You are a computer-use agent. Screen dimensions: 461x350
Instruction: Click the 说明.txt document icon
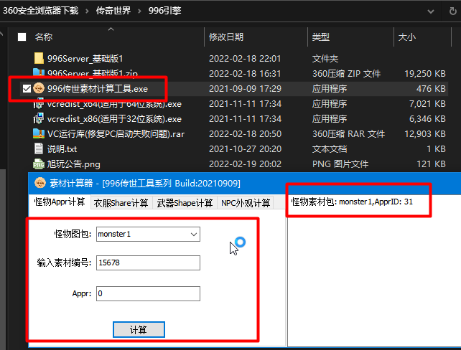point(39,148)
